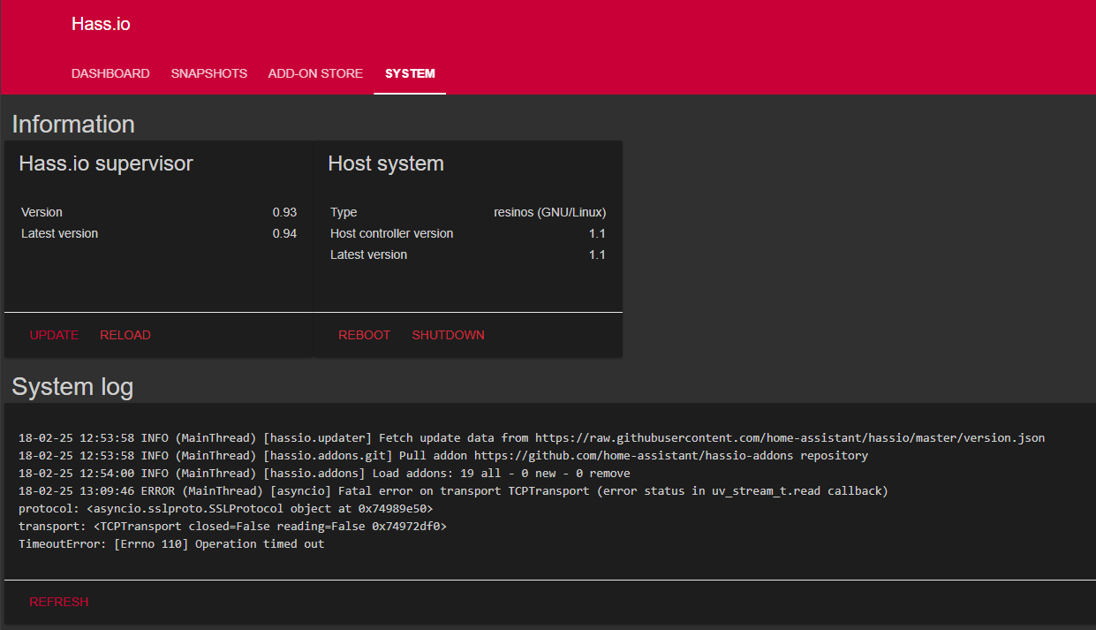
Task: Select the hassio.updater fetch update log line
Action: click(532, 437)
